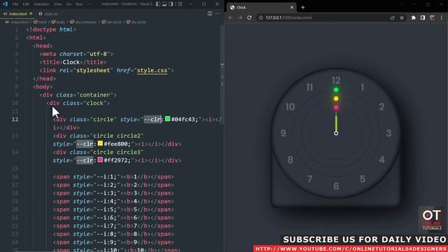Select the Clock browser tab
This screenshot has height=252, width=448.
pos(261,8)
